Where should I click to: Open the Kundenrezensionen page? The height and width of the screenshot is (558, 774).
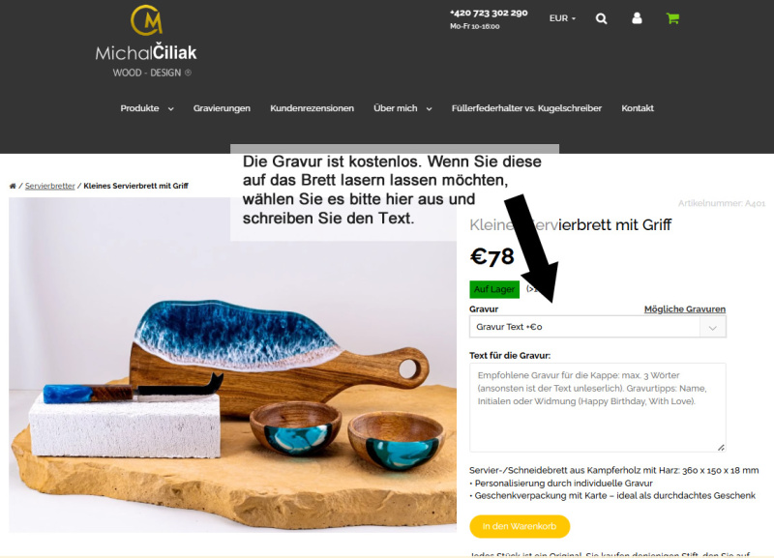coord(312,108)
